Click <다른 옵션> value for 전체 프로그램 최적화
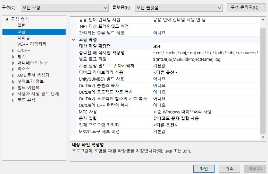The image size is (268, 174). coord(206,125)
